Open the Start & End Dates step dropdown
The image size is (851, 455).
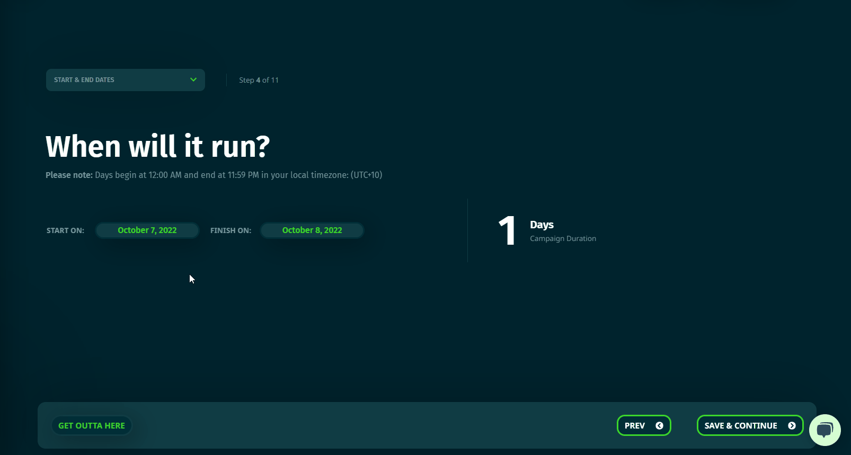[125, 80]
